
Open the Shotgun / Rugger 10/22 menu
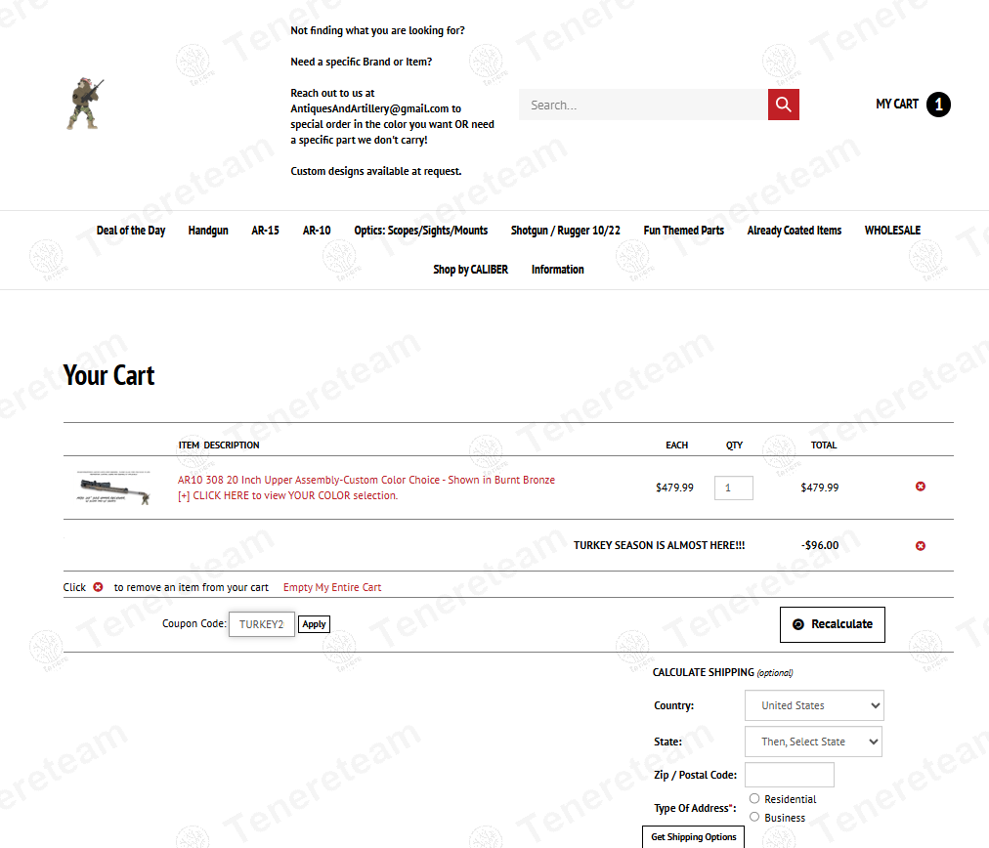565,231
